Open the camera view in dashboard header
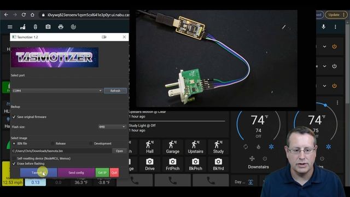350x197 pixels. pyautogui.click(x=48, y=27)
